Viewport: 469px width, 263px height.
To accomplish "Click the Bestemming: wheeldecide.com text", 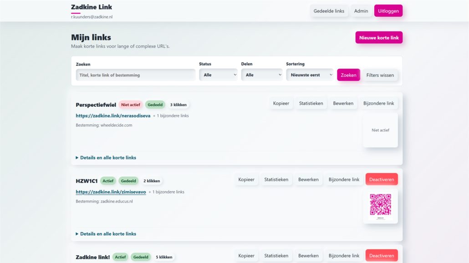I will tap(104, 125).
